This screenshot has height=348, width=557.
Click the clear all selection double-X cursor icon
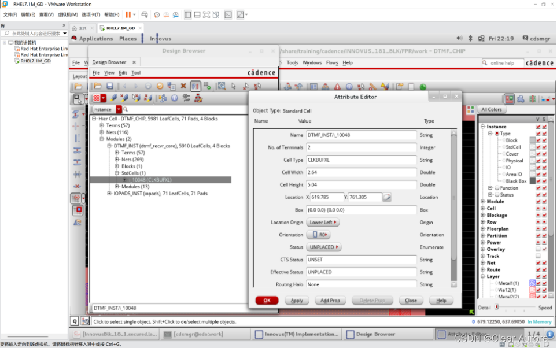[x=257, y=86]
